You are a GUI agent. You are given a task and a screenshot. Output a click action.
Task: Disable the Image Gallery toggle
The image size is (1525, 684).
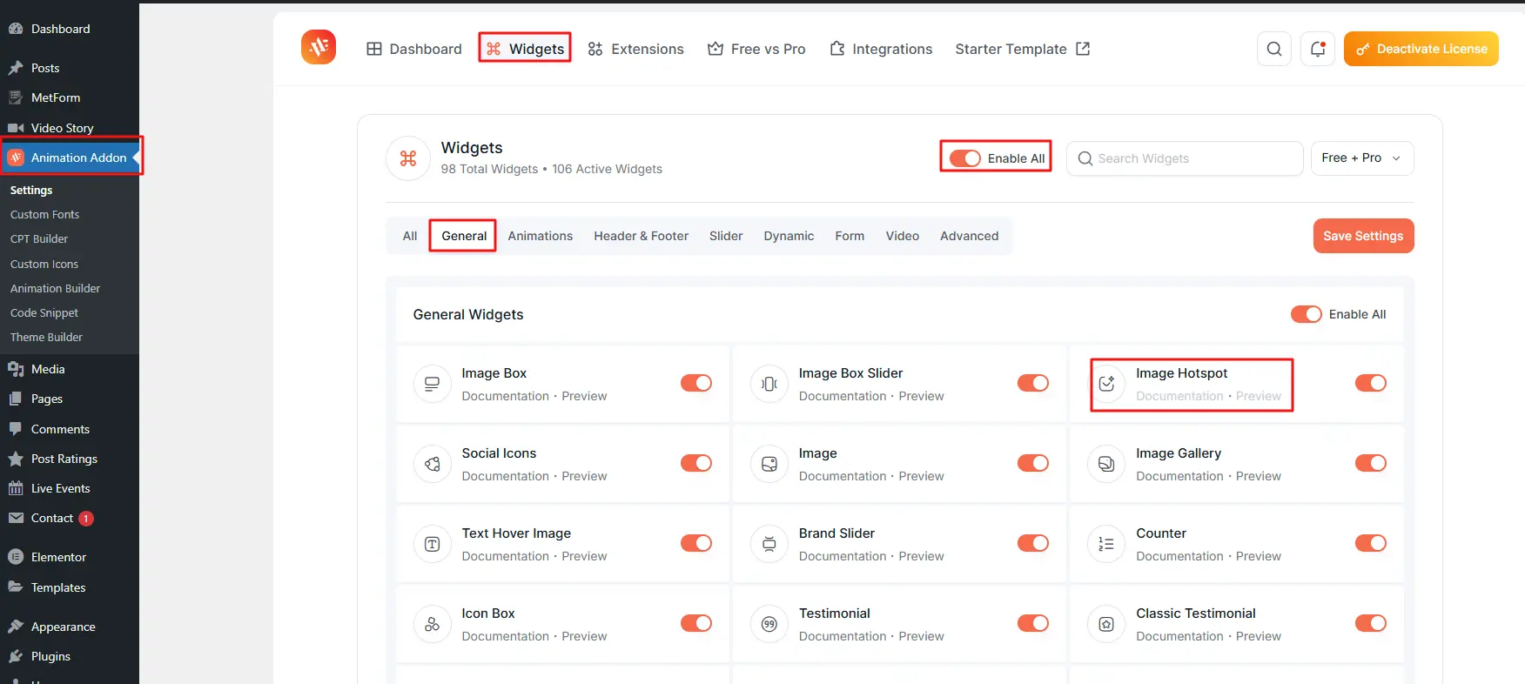(1371, 463)
